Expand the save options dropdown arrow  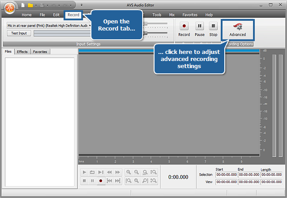(x=47, y=5)
